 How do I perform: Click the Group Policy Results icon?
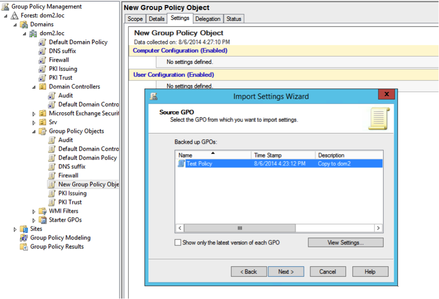tap(24, 247)
